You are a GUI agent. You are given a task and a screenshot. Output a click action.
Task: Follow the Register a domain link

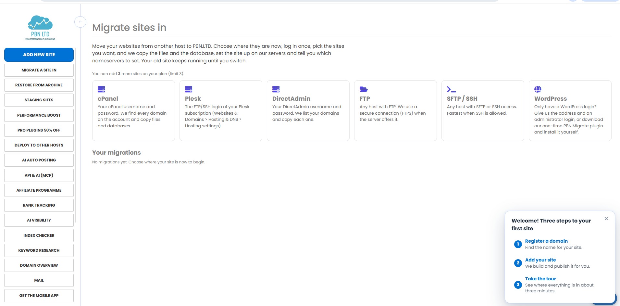pyautogui.click(x=546, y=241)
